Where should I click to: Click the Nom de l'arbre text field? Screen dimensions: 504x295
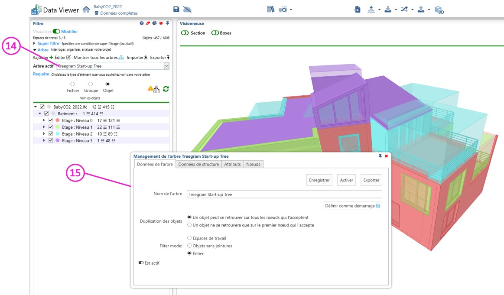click(284, 195)
